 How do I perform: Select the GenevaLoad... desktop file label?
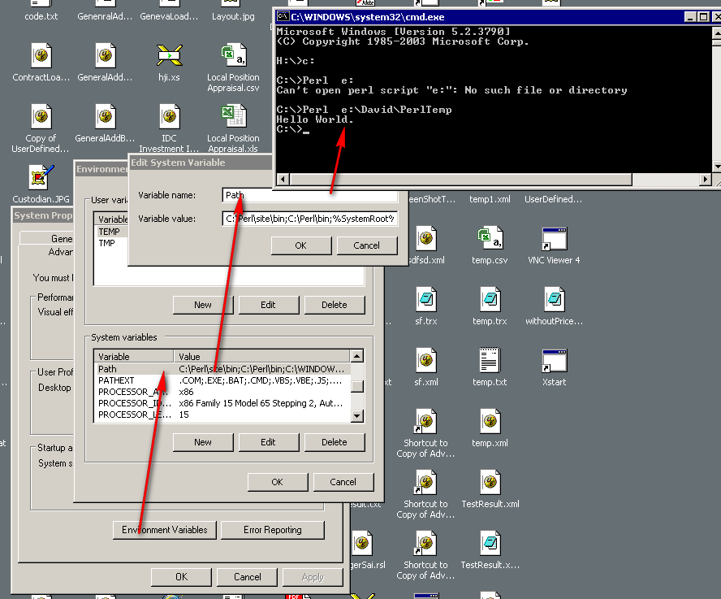click(169, 16)
